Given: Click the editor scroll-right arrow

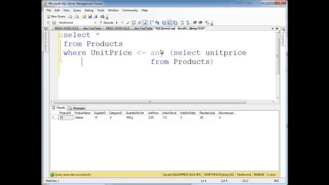Looking at the screenshot, I should (x=273, y=102).
